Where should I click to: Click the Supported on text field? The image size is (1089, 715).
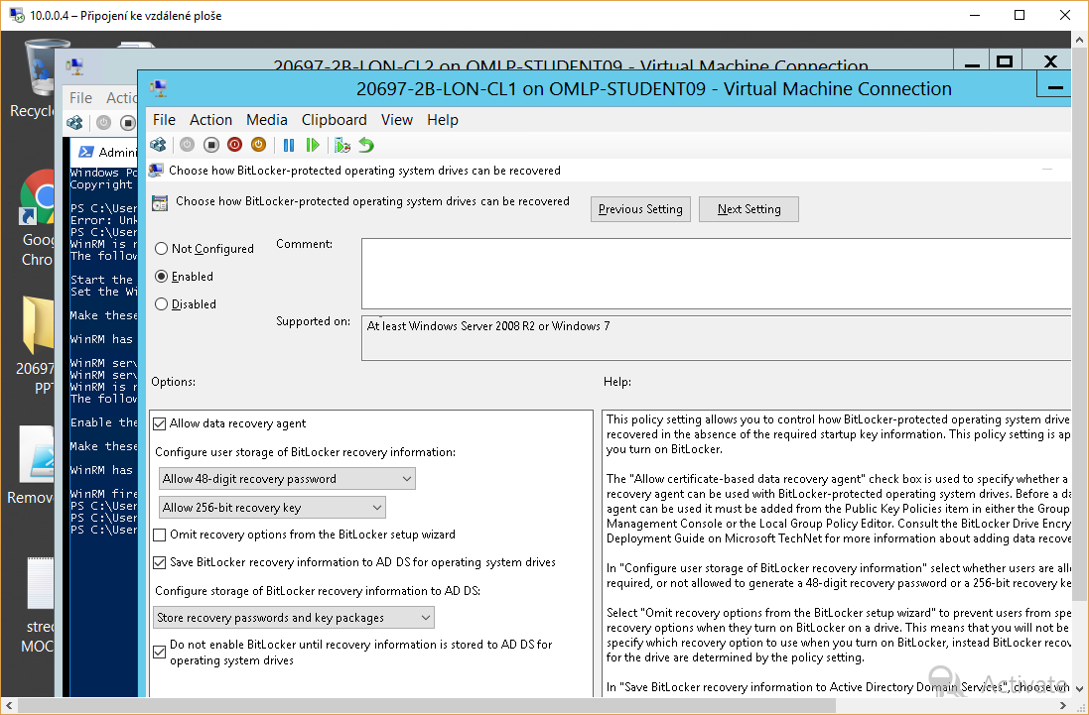[x=716, y=338]
